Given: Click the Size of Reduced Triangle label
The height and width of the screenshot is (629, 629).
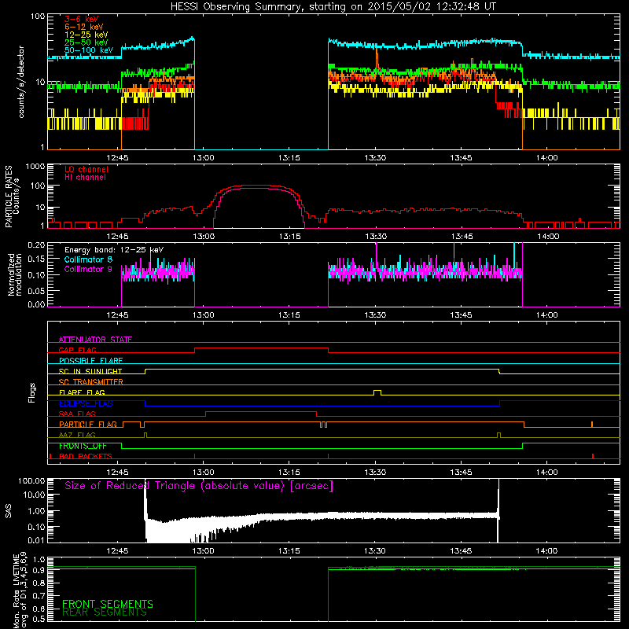Looking at the screenshot, I should [x=199, y=486].
